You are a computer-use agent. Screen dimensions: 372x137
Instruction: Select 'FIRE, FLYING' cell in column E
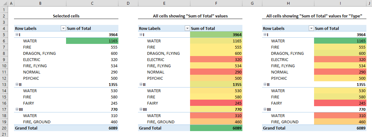pos(164,66)
